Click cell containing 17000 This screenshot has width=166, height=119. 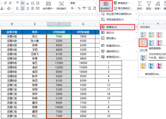59,63
